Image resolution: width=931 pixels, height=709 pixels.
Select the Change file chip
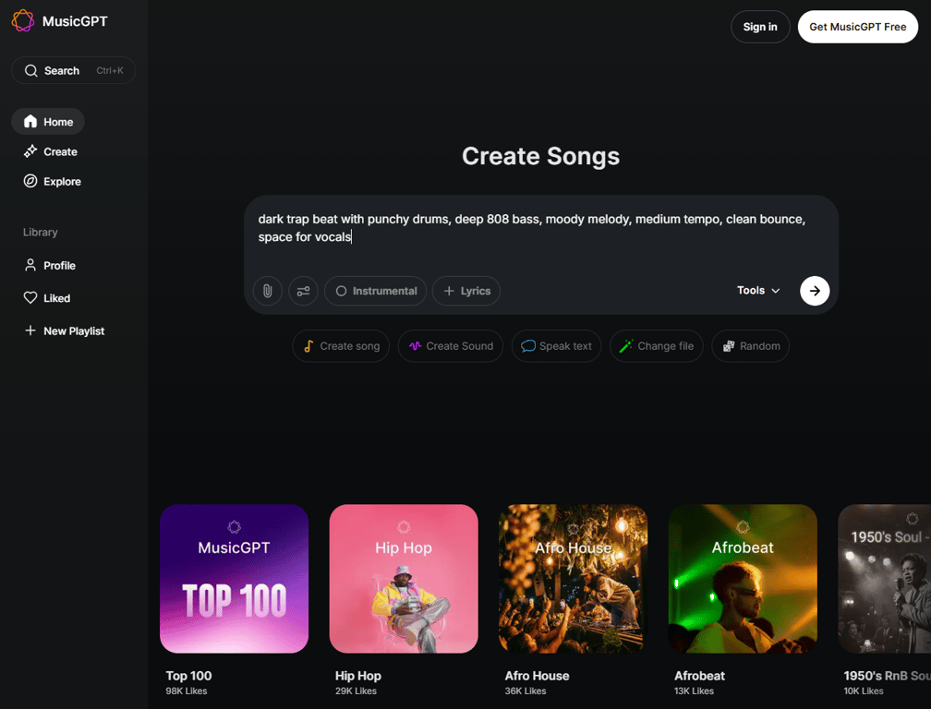point(656,346)
